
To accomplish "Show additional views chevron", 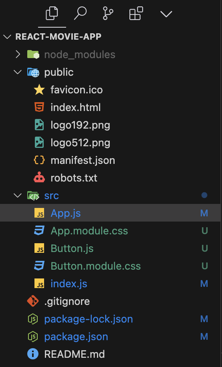I will click(x=166, y=14).
